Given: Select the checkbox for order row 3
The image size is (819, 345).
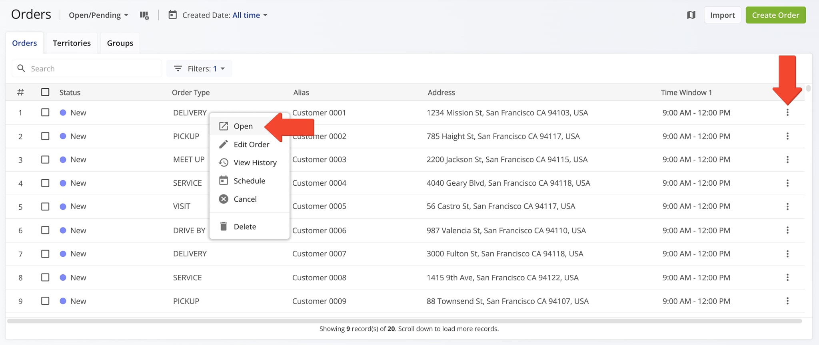Looking at the screenshot, I should tap(45, 160).
